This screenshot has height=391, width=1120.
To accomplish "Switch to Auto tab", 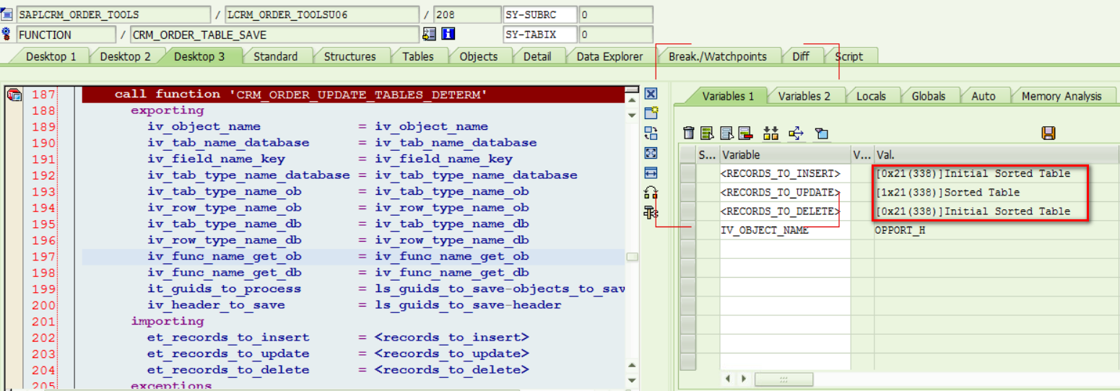I will tap(983, 96).
